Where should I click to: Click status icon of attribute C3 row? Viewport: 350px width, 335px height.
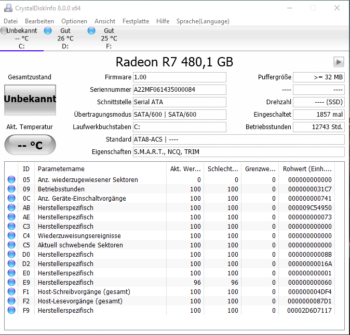(x=11, y=227)
